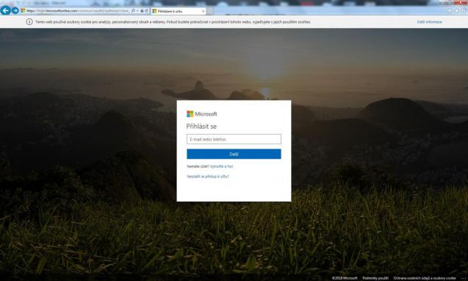
Task: Click the cookie notice info icon
Action: (29, 22)
